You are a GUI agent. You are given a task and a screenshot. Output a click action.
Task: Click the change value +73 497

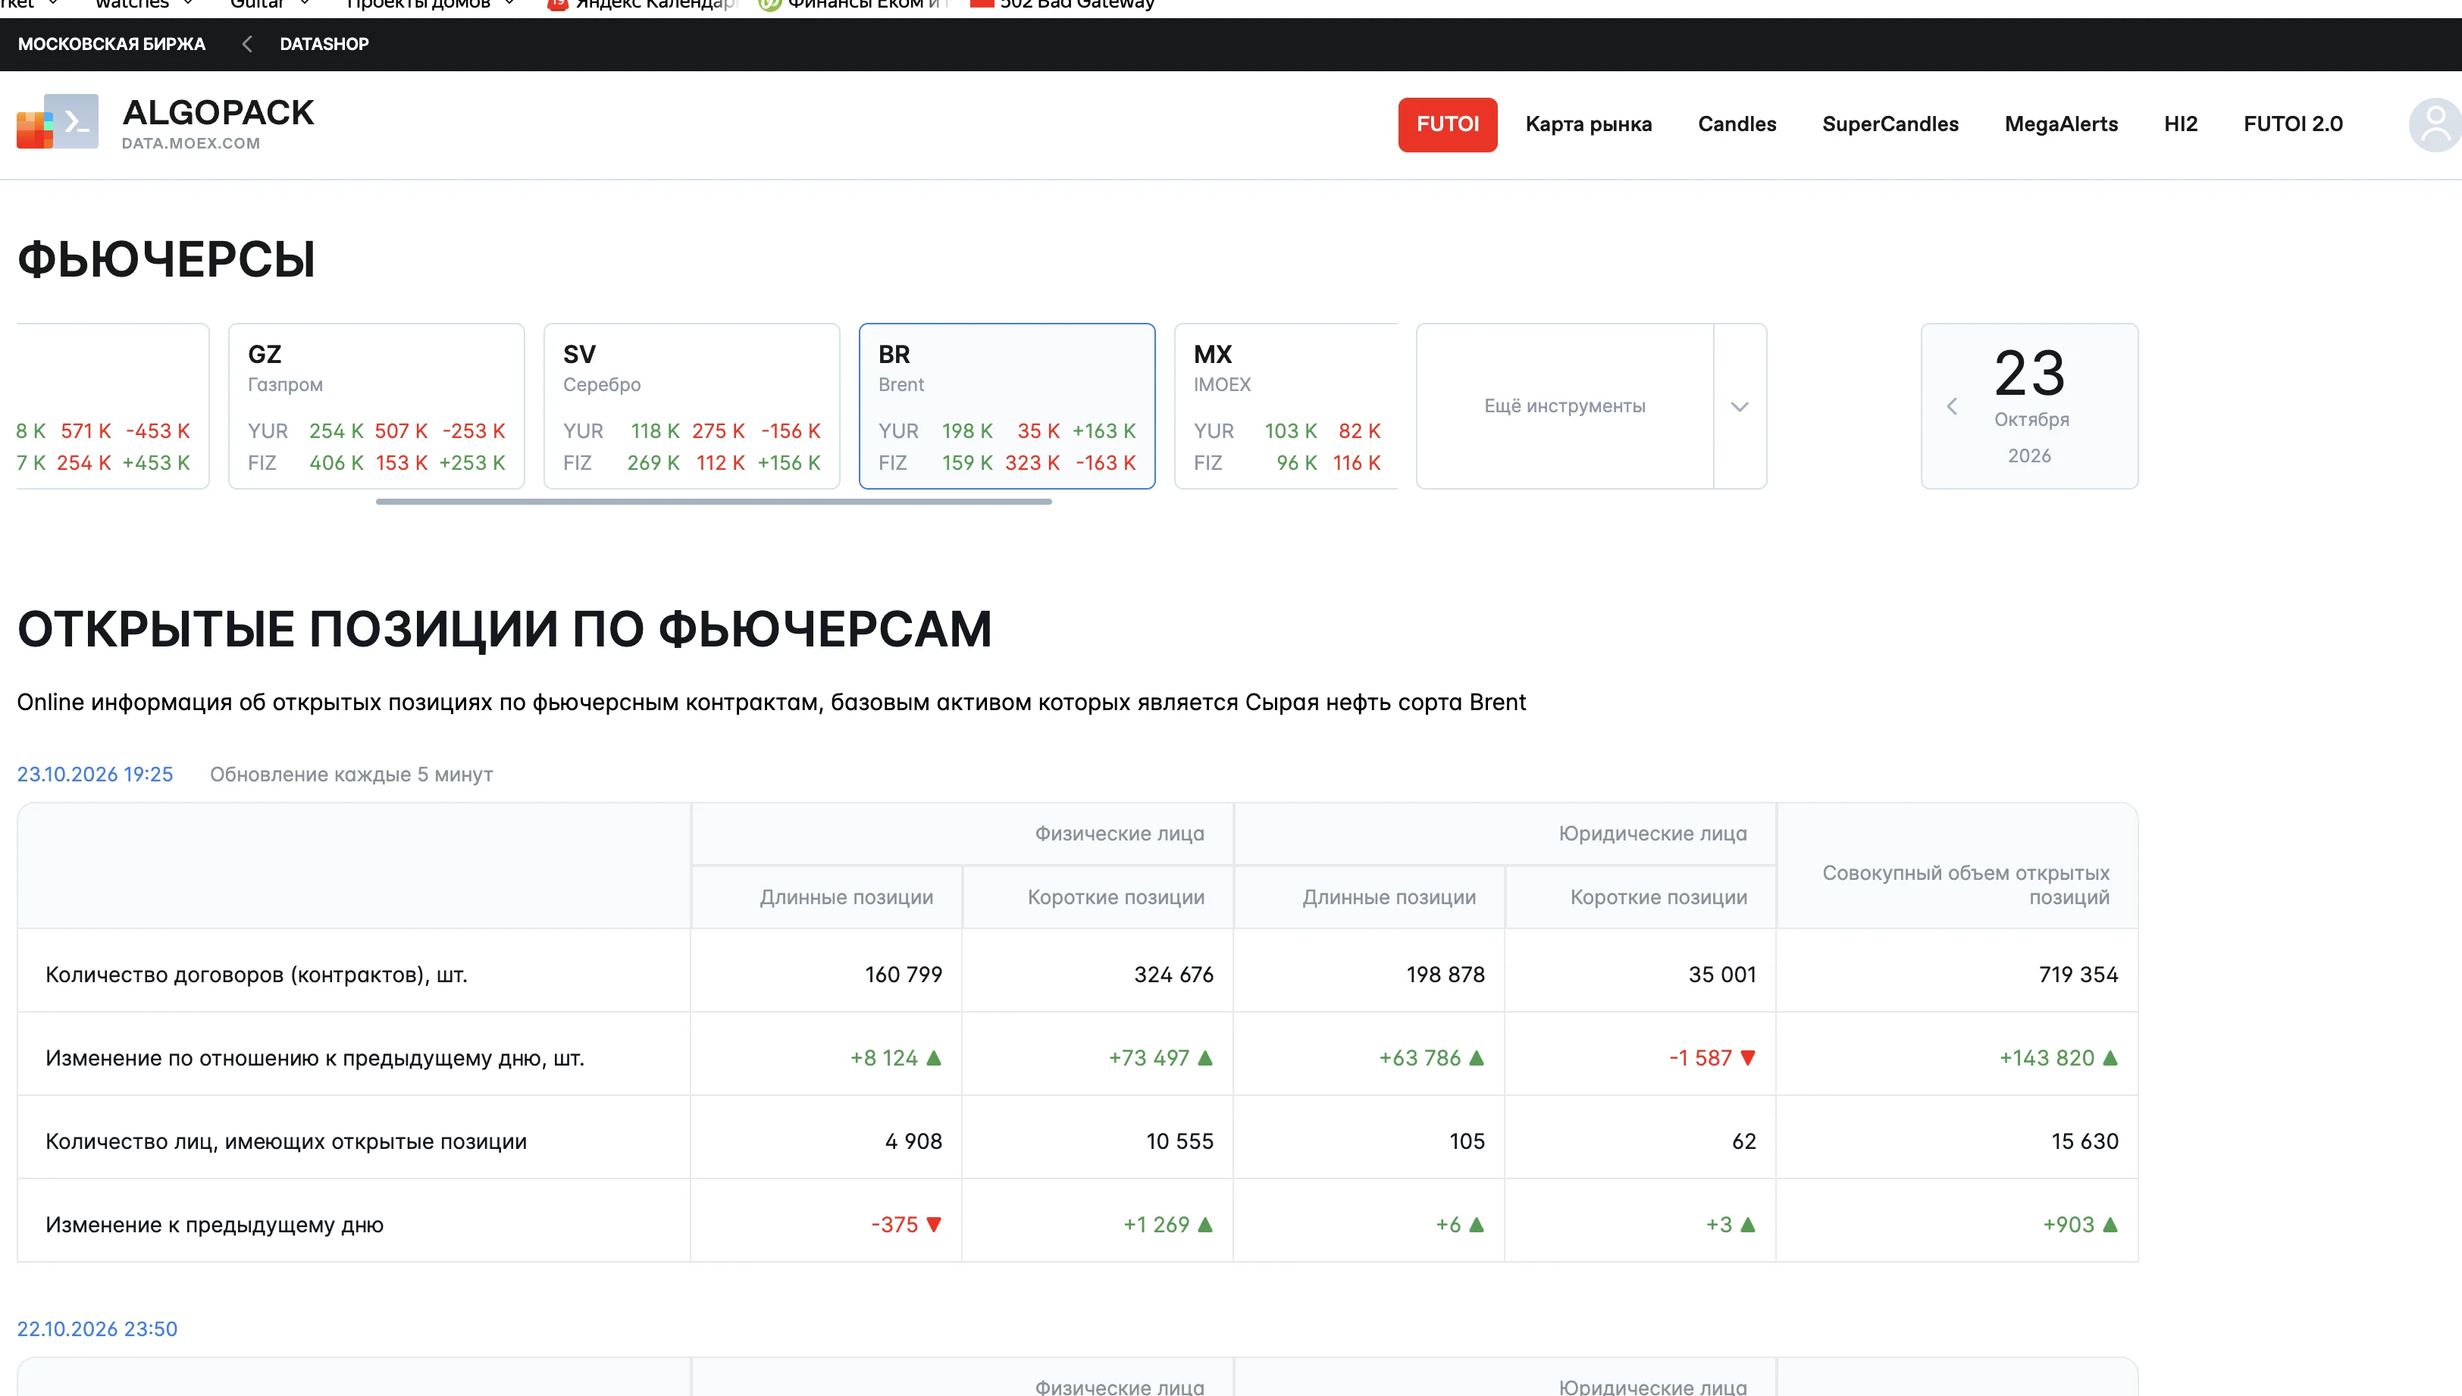tap(1148, 1057)
